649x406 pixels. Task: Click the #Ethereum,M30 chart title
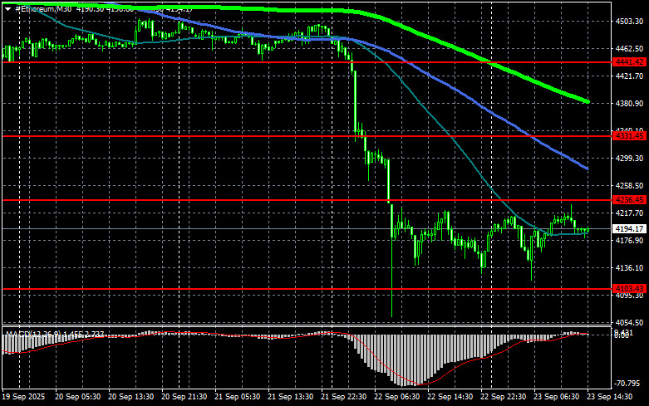[43, 8]
